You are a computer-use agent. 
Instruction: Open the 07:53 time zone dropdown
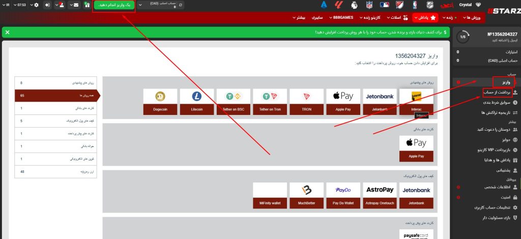[x=20, y=5]
